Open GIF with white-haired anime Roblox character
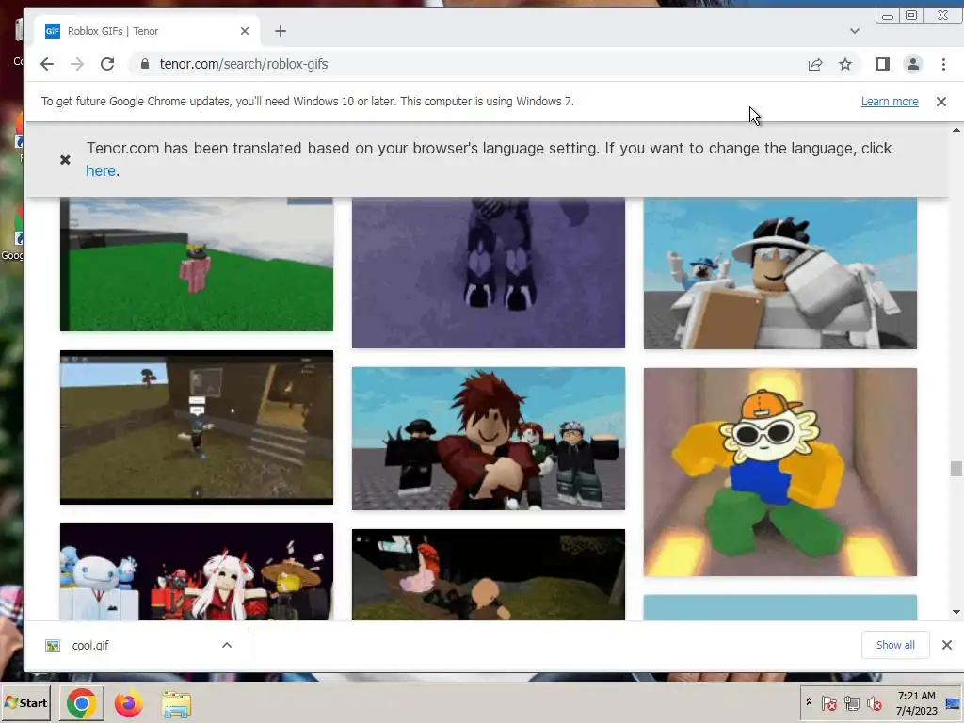 coord(197,571)
